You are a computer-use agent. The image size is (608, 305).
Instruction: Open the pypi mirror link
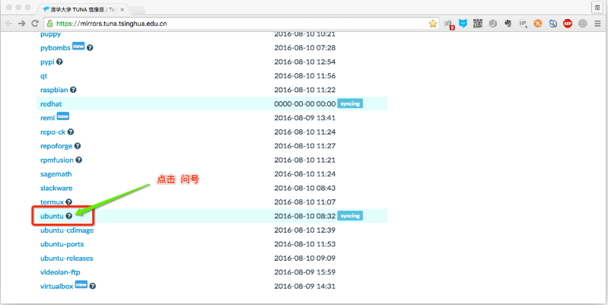(47, 62)
